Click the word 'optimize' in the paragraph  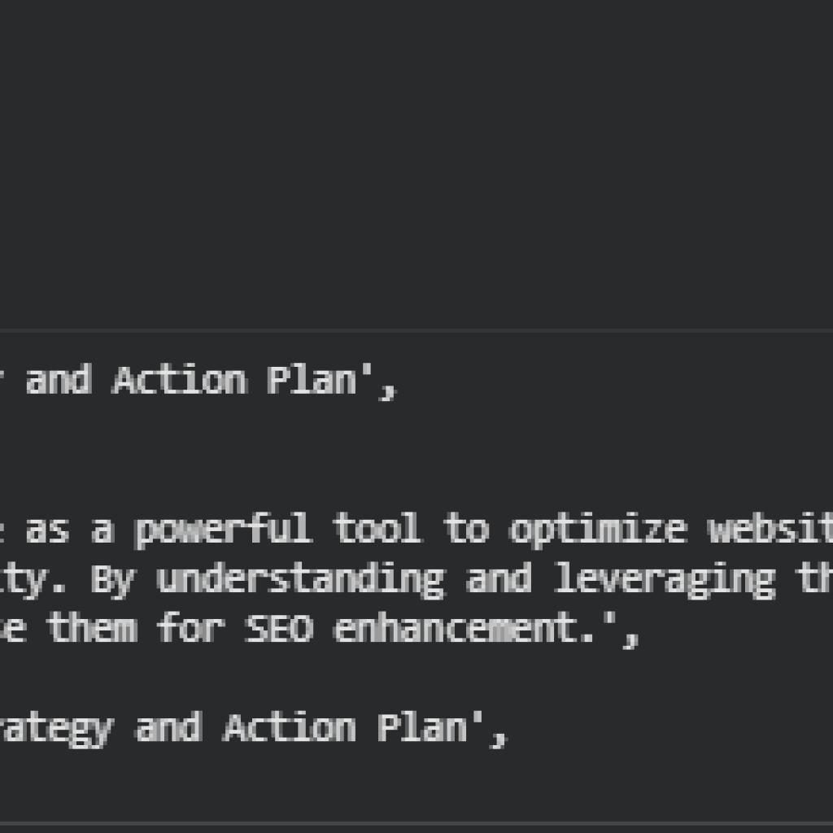click(599, 530)
